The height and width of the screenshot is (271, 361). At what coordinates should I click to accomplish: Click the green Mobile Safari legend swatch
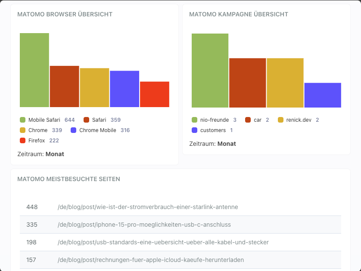[x=22, y=120]
